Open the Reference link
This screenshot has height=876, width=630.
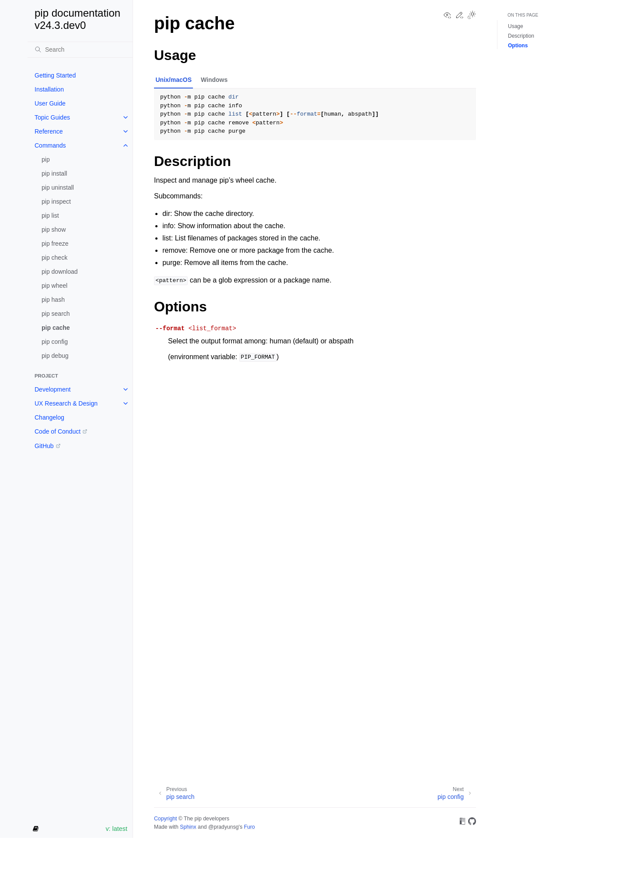click(x=49, y=131)
